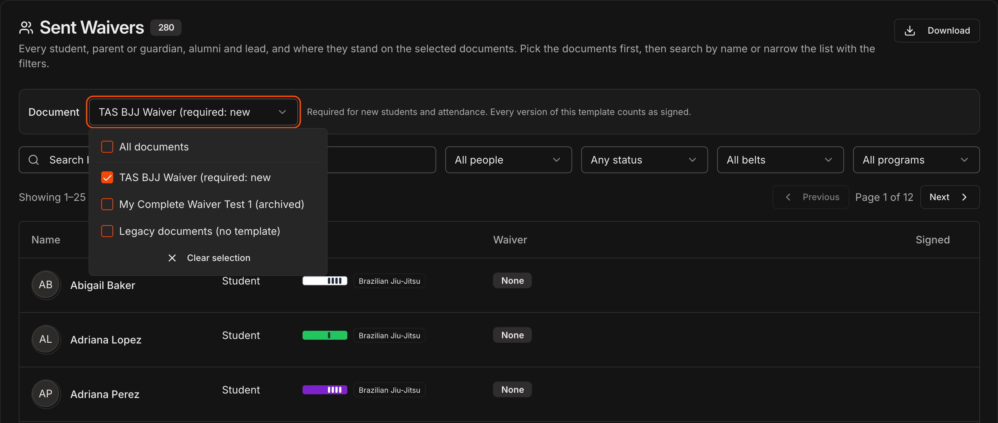The height and width of the screenshot is (423, 998).
Task: Select the All documents menu option text
Action: coord(154,147)
